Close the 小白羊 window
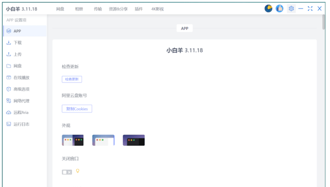The height and width of the screenshot is (187, 330). click(319, 9)
